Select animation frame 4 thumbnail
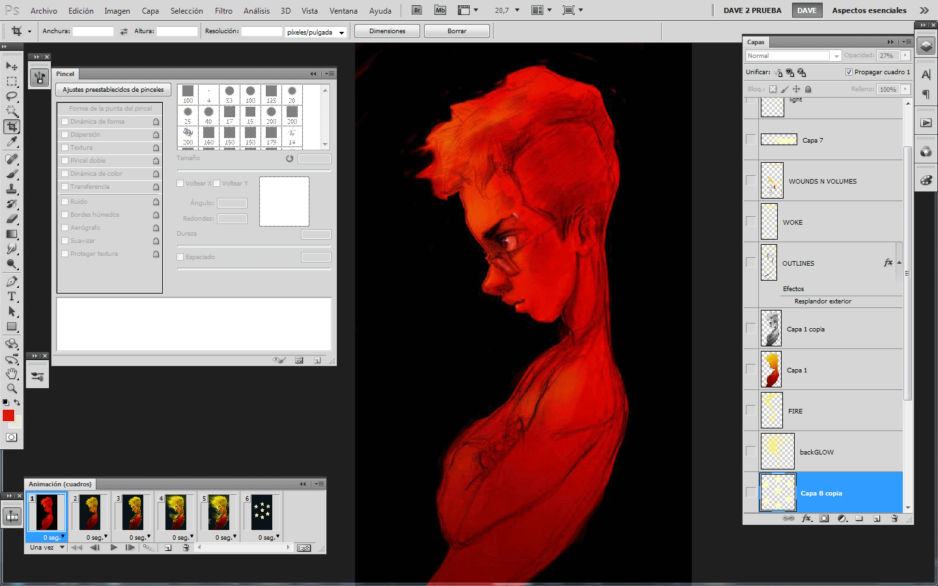Image resolution: width=938 pixels, height=586 pixels. click(x=175, y=512)
